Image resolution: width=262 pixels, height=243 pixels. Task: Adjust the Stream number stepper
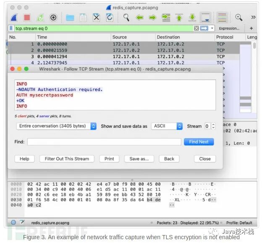(x=213, y=126)
